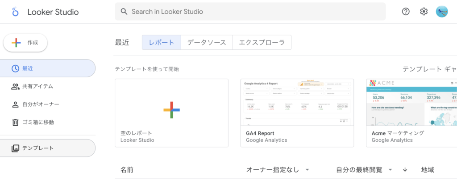
Task: Click the Looker Studio logo icon
Action: (15, 12)
